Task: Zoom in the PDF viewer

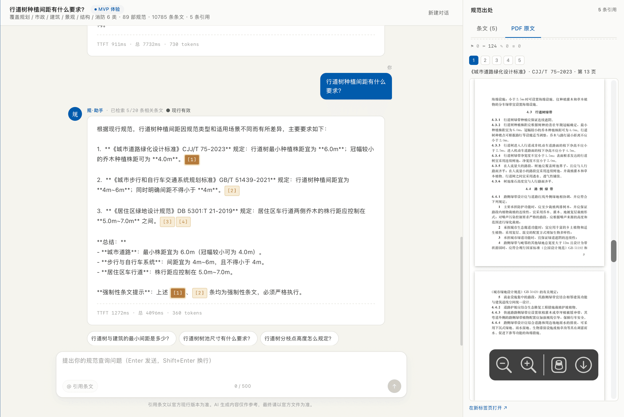Action: coord(528,365)
